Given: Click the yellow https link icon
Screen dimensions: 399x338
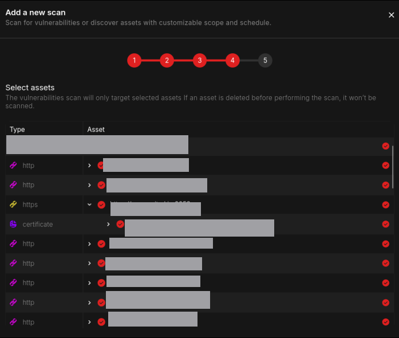Looking at the screenshot, I should (x=14, y=205).
